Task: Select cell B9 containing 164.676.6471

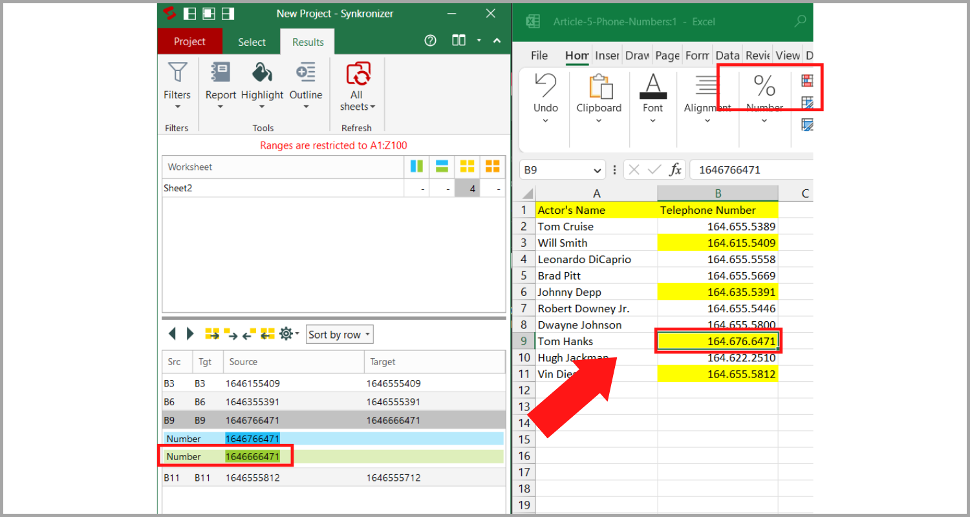Action: [x=718, y=341]
